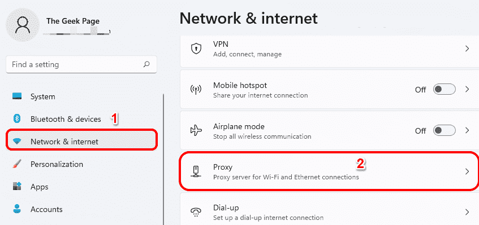
Task: Expand Dial-up chevron arrow
Action: (467, 212)
